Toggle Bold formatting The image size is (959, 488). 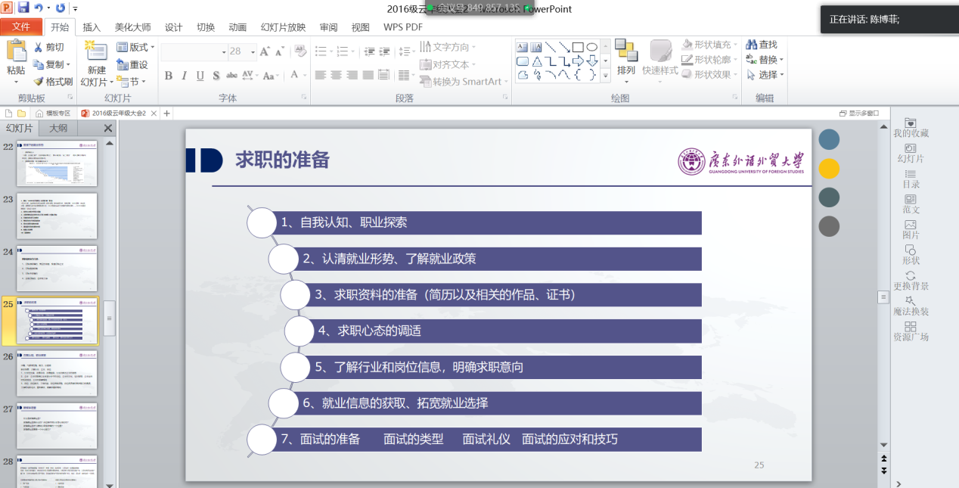(168, 76)
